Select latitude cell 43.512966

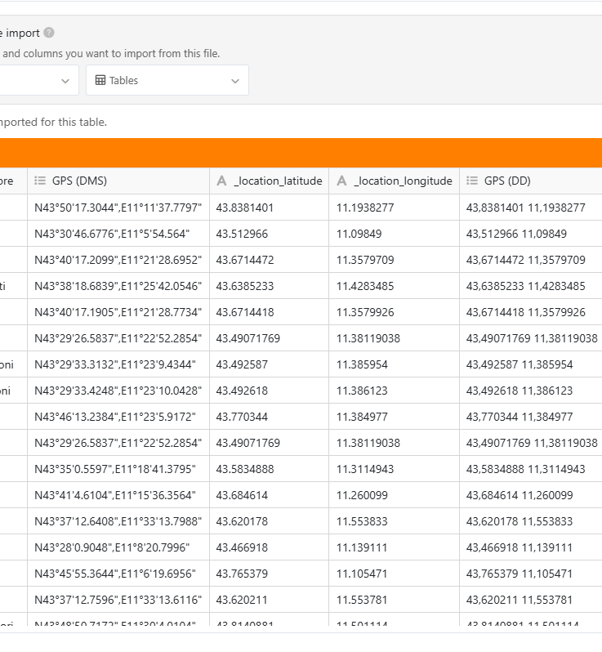(x=242, y=234)
